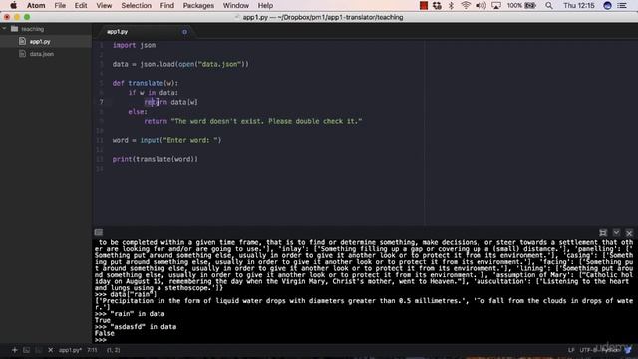Click the terminal panel keyboard icon

click(99, 232)
